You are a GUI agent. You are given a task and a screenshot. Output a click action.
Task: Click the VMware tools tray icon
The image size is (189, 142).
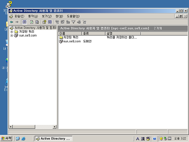pyautogui.click(x=170, y=139)
